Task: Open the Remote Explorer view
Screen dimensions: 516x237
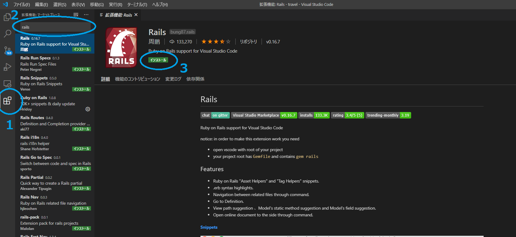Action: coord(7,84)
